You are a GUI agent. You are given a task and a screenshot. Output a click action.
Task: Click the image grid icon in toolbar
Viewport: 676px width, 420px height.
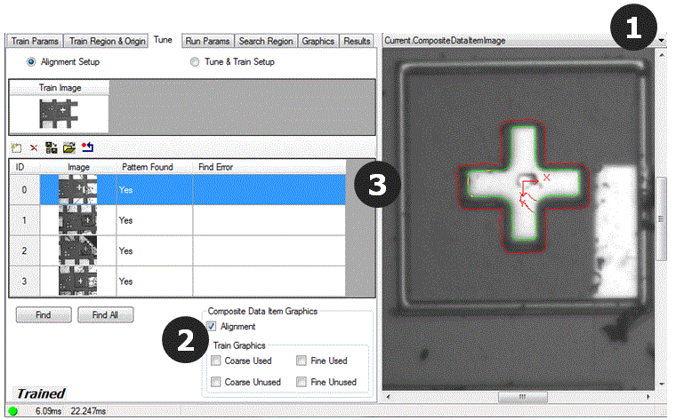[x=52, y=147]
